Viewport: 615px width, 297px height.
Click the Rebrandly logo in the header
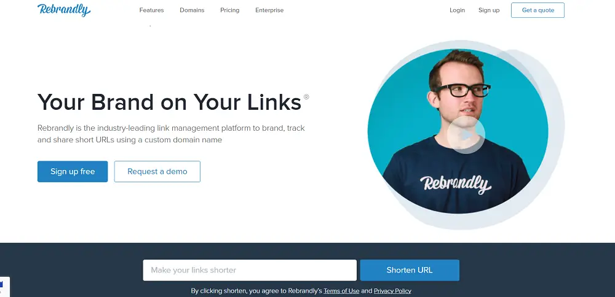pyautogui.click(x=64, y=10)
